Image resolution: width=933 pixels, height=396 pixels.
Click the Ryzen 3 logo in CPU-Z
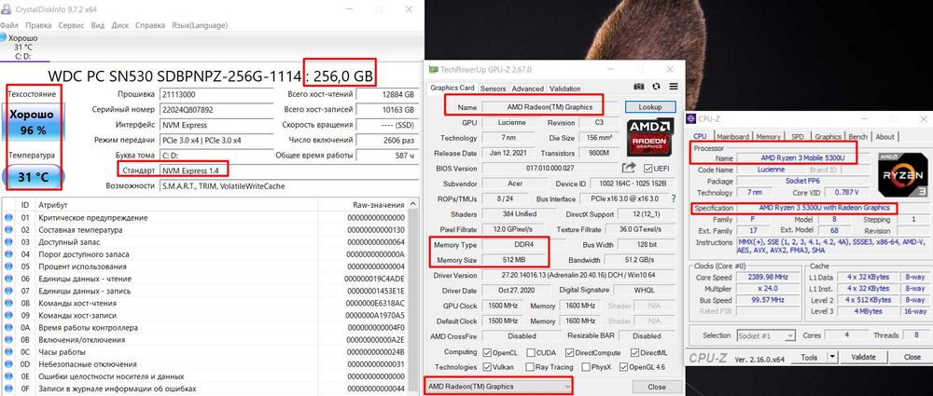(x=902, y=175)
